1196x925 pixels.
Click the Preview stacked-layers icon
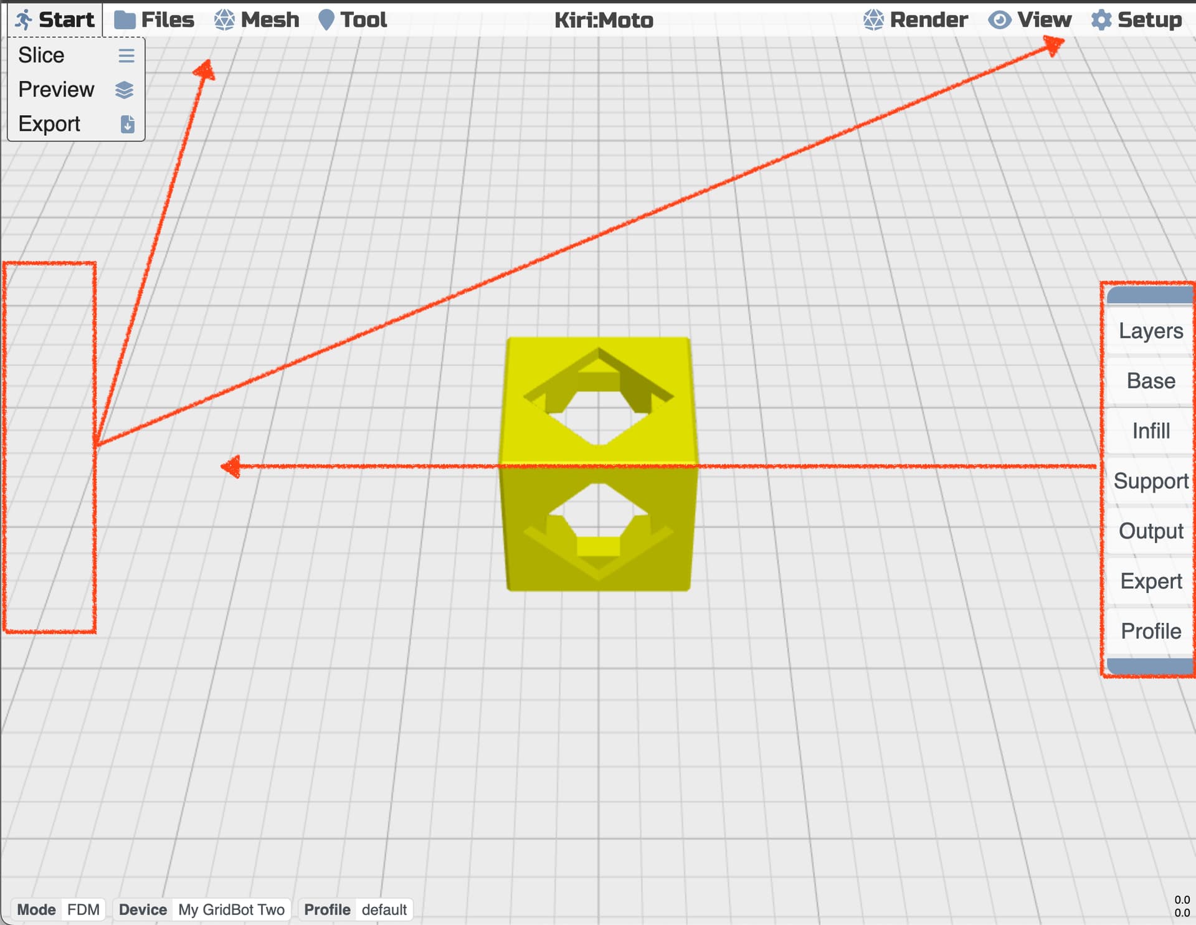(x=125, y=90)
